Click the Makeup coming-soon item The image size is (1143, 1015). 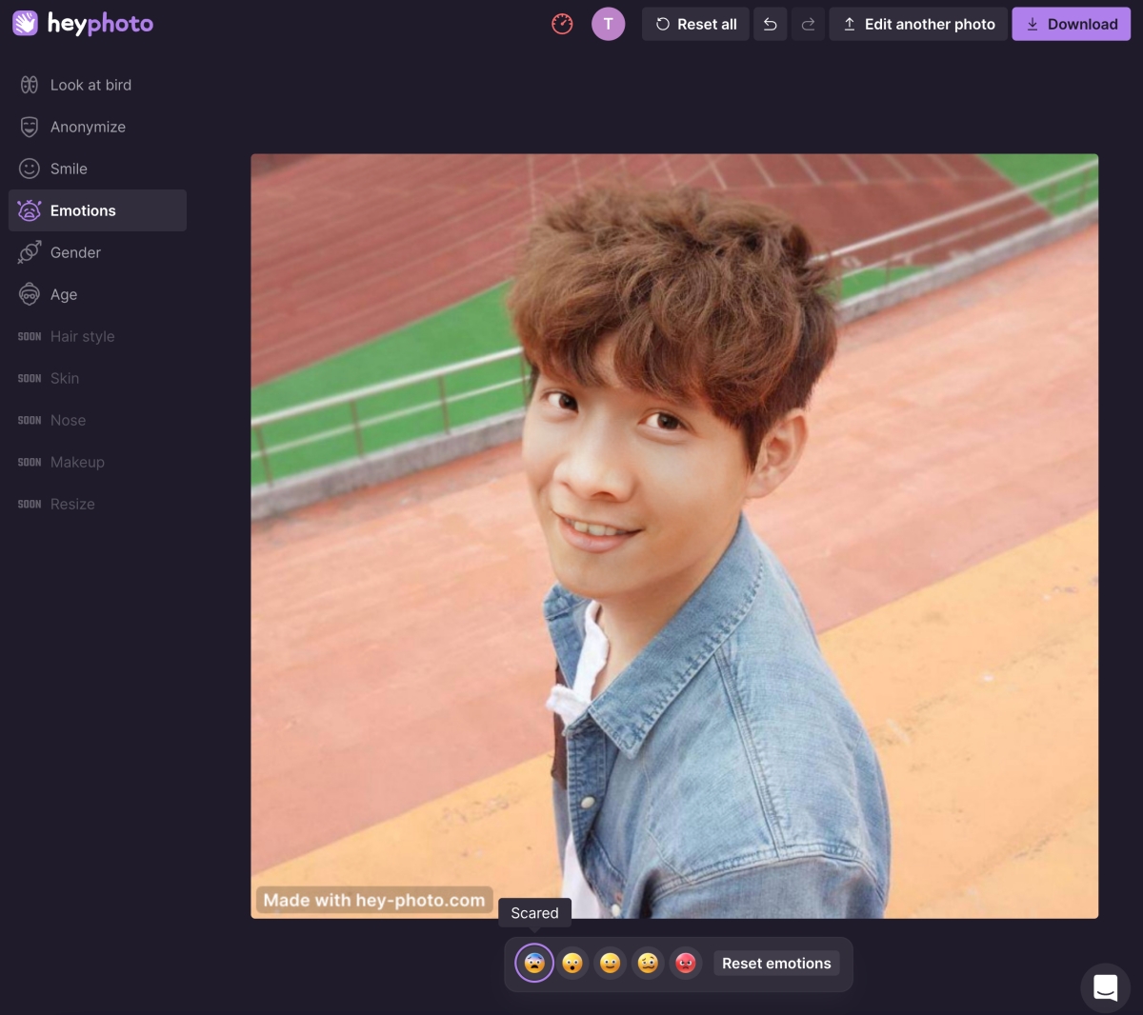pyautogui.click(x=97, y=462)
